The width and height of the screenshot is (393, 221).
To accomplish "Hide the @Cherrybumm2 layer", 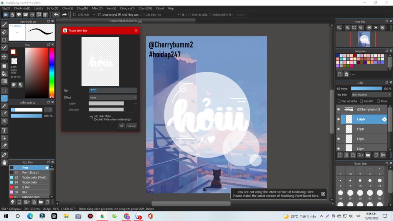I will pyautogui.click(x=339, y=109).
